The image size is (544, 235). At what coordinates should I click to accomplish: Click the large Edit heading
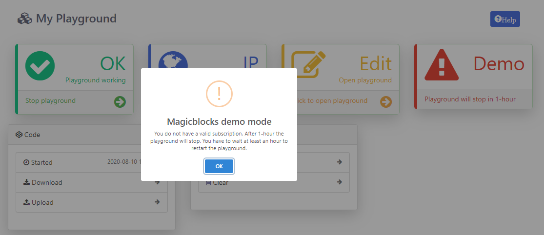point(376,64)
